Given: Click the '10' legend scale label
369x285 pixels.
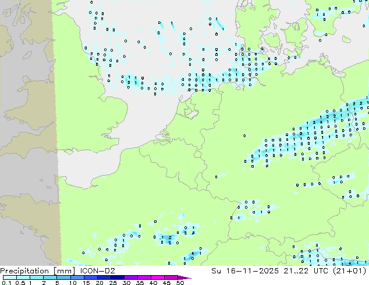Looking at the screenshot, I should (73, 283).
